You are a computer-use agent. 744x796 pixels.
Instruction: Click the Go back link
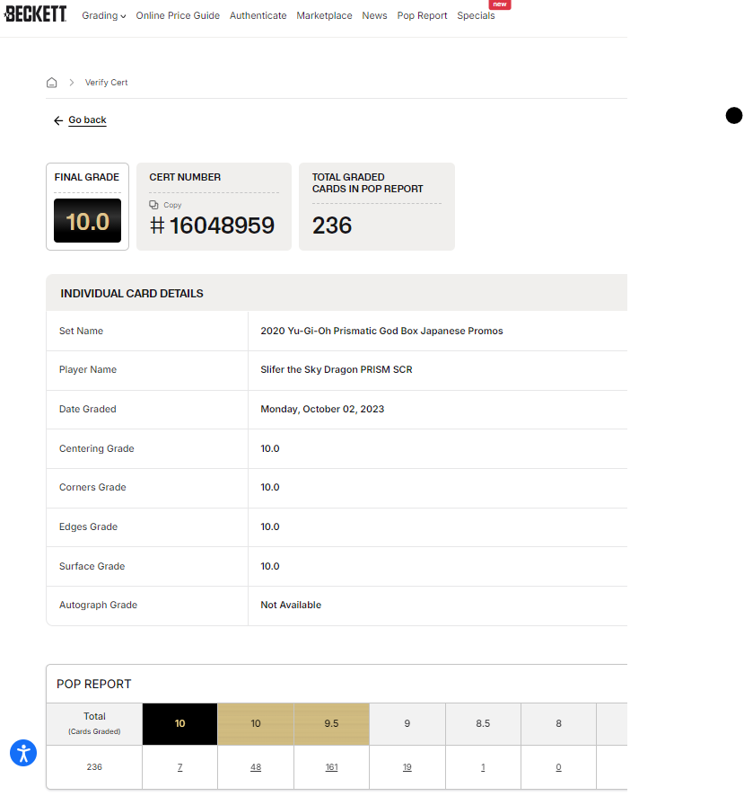click(87, 120)
